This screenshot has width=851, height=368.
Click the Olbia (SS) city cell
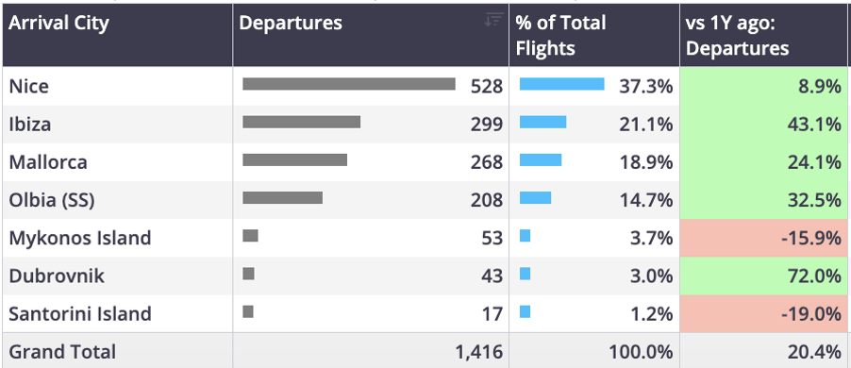click(x=52, y=200)
